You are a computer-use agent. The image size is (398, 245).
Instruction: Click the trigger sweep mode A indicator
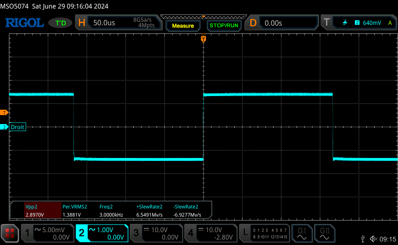click(390, 23)
